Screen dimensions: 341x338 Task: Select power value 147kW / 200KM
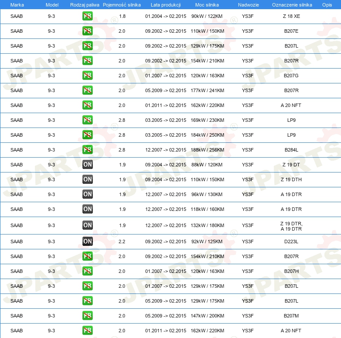click(207, 316)
